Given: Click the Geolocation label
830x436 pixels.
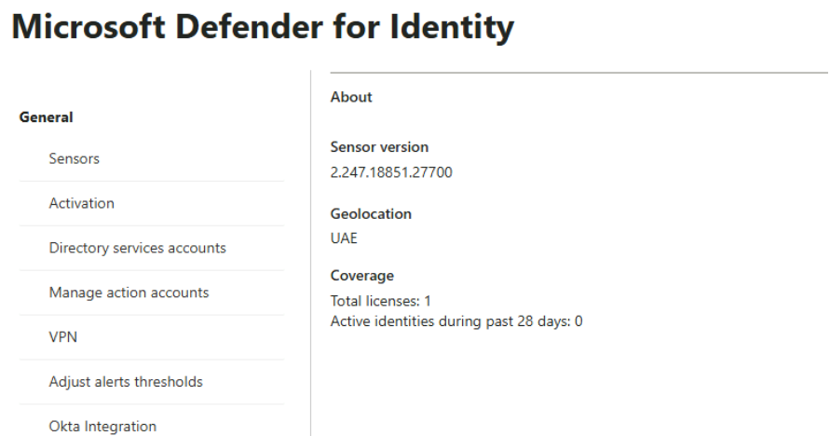Looking at the screenshot, I should pos(371,214).
